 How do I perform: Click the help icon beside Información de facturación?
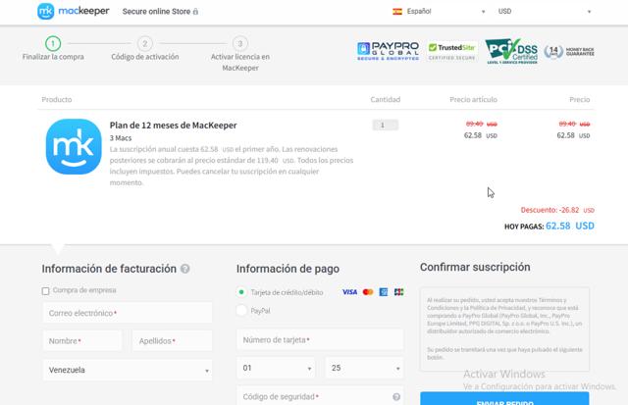point(185,269)
